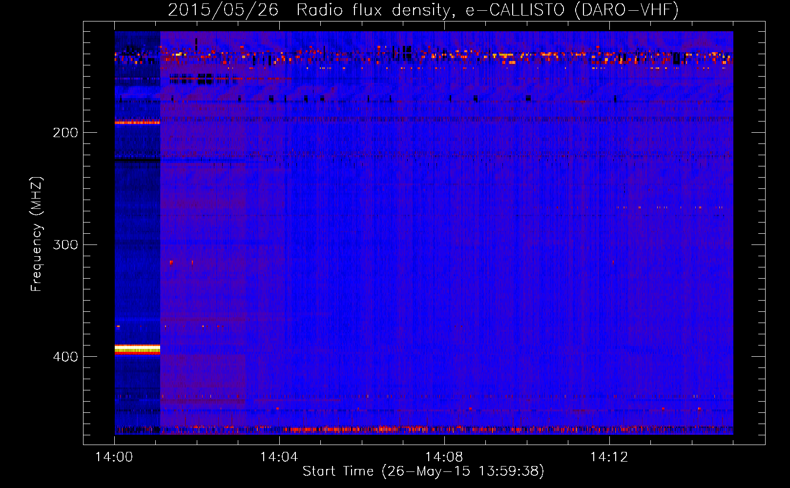Select the 400 frequency tick label

[x=65, y=357]
